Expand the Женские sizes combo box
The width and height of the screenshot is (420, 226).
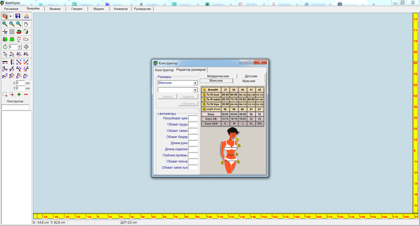coord(195,83)
